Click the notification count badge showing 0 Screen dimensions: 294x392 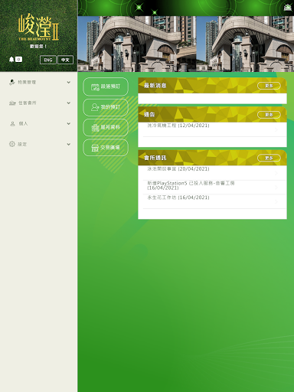point(18,60)
